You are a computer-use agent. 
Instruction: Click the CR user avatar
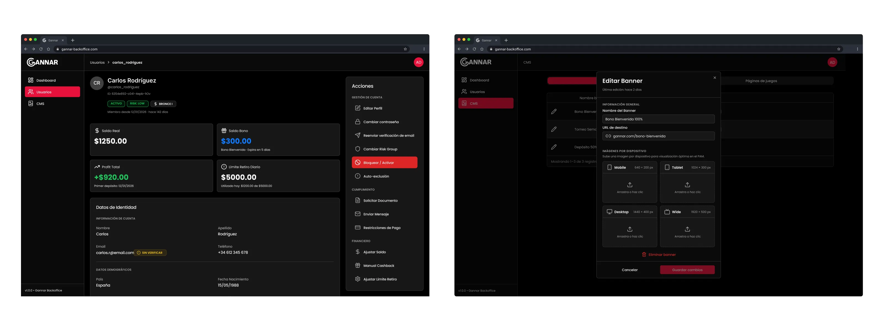click(x=97, y=83)
